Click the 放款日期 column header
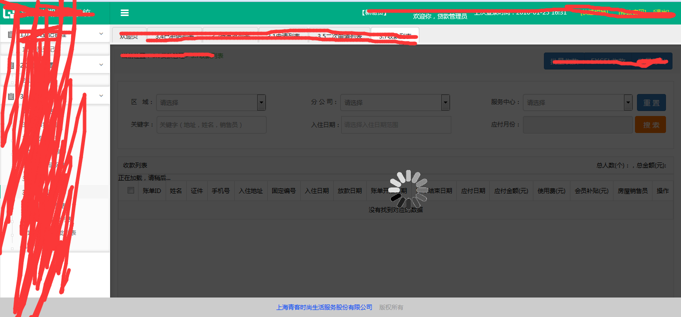The image size is (681, 317). point(350,191)
